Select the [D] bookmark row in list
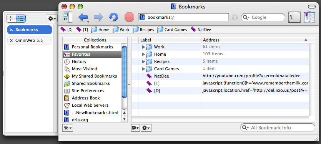Image resolution: width=321 pixels, height=144 pixels. pyautogui.click(x=220, y=91)
